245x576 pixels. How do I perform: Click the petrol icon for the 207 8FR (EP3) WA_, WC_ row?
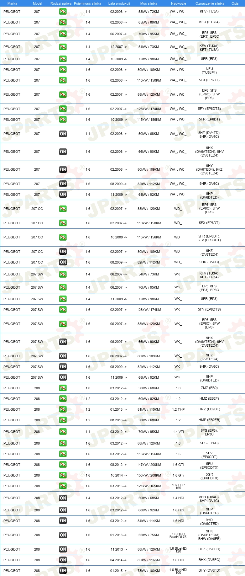pyautogui.click(x=63, y=59)
